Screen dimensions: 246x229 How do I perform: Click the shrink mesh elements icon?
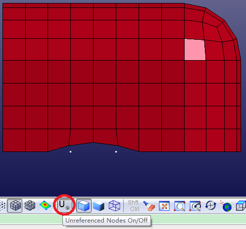click(x=30, y=206)
